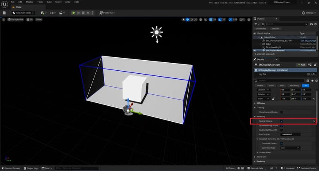Click the surface snapping icon

[205, 19]
